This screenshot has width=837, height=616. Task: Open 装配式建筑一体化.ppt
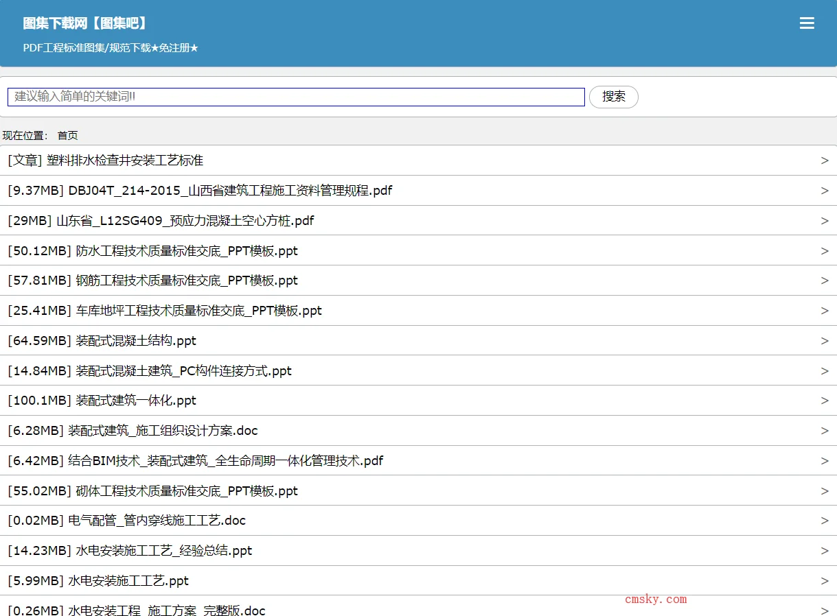418,401
